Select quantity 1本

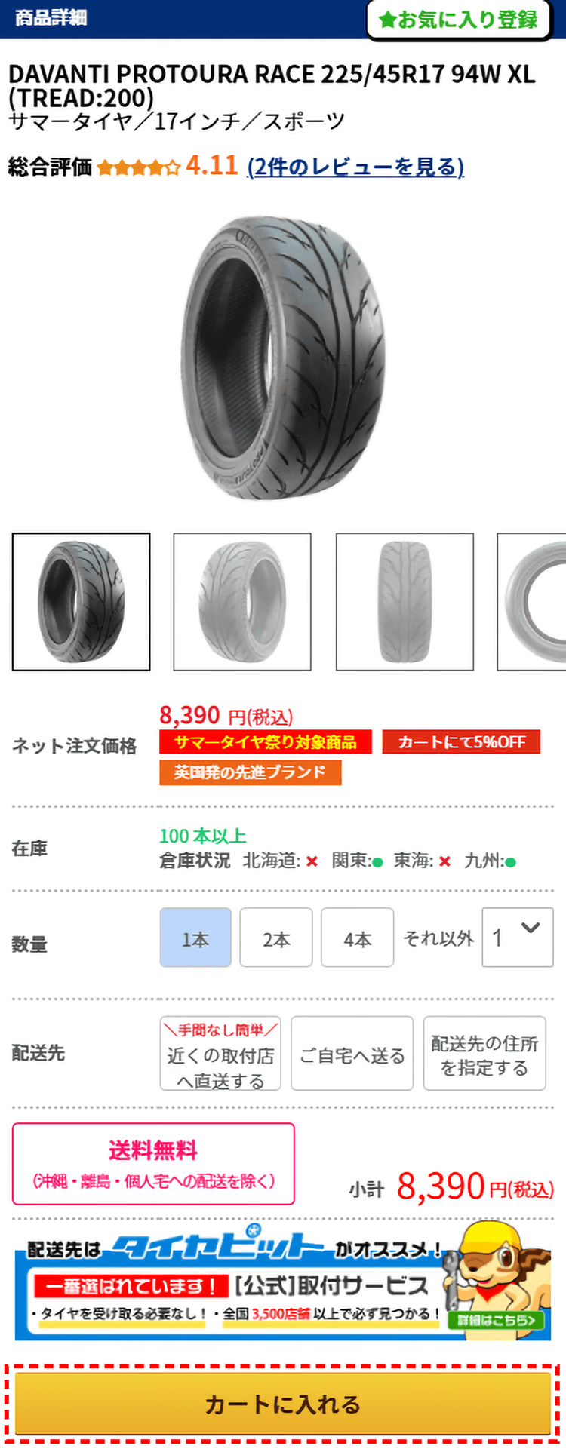195,938
